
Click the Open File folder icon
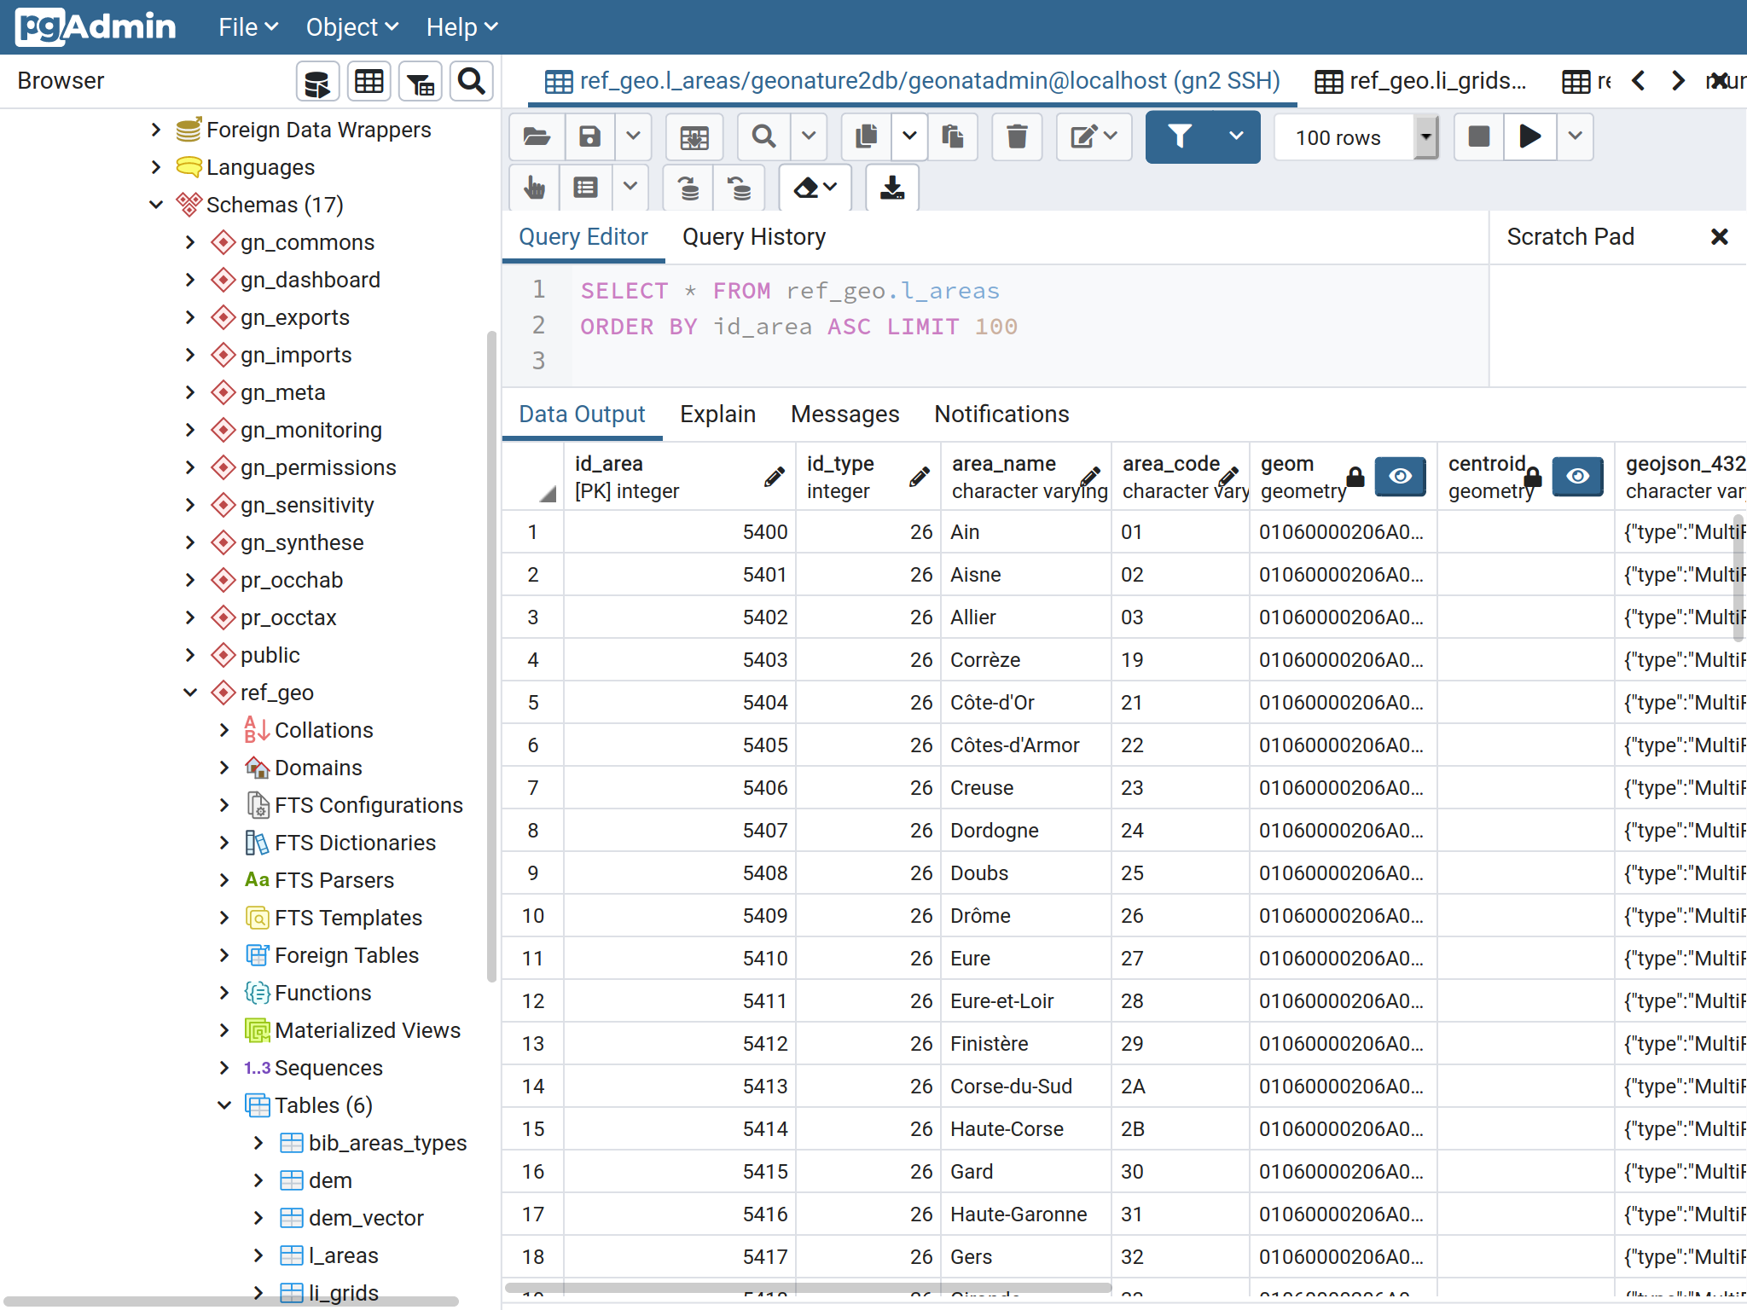(x=537, y=136)
